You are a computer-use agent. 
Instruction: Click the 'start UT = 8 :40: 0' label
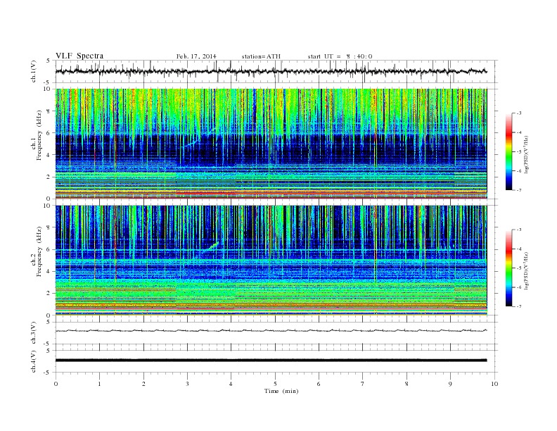click(340, 56)
